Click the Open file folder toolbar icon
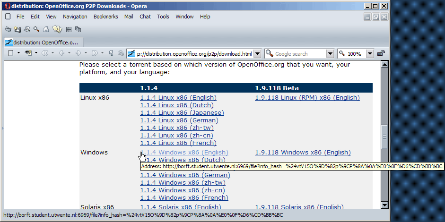This screenshot has height=222, width=445. [8, 29]
